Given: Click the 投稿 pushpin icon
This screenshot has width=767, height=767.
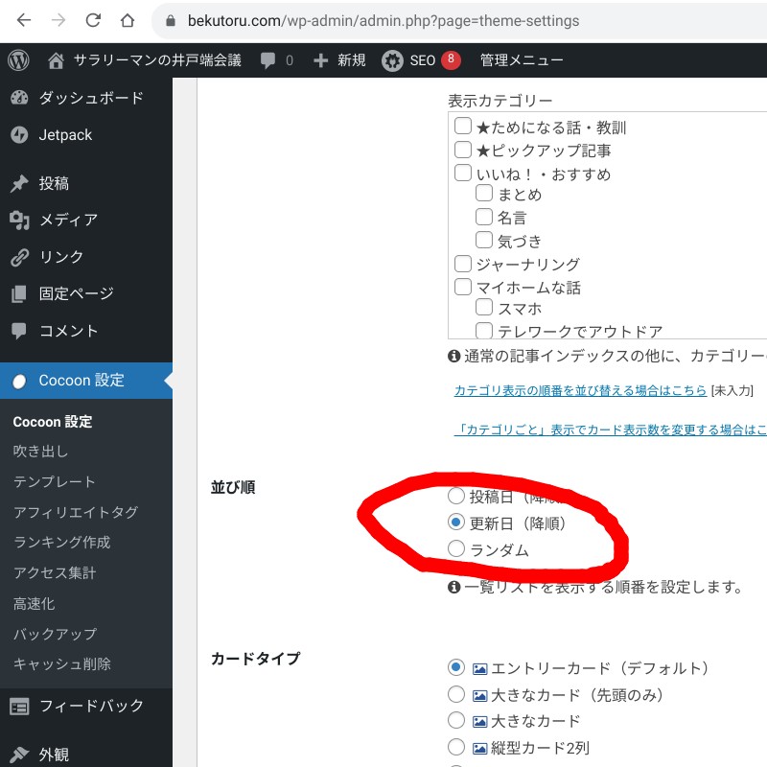Looking at the screenshot, I should coord(19,183).
